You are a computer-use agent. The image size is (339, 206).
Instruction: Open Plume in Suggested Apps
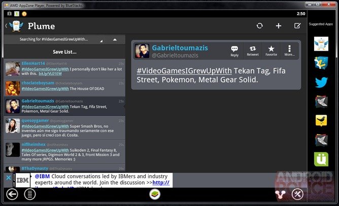[321, 44]
